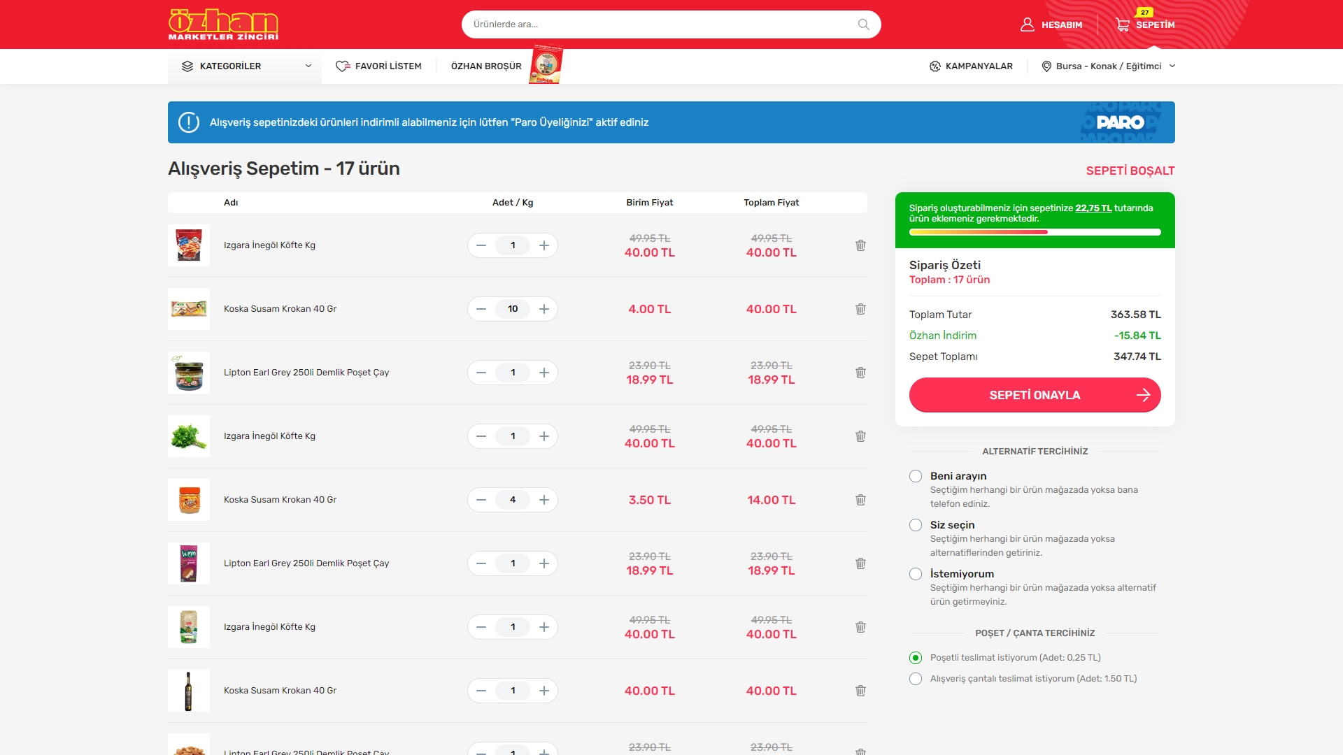Select Poşetli teslimat istiyorum option
The image size is (1343, 755).
tap(916, 658)
